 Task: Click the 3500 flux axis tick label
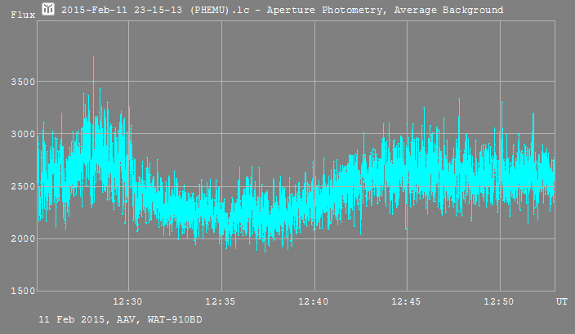click(19, 82)
